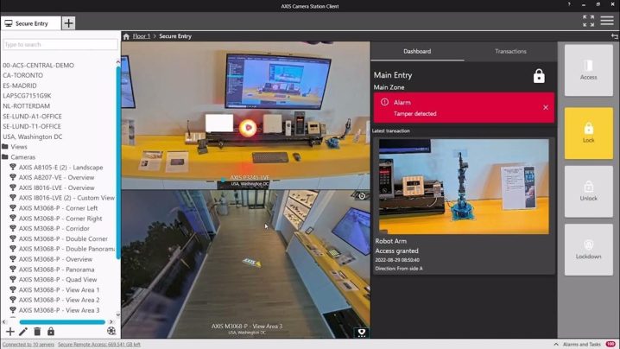This screenshot has width=620, height=349.
Task: Click the Floor 1 breadcrumb link
Action: pos(142,36)
